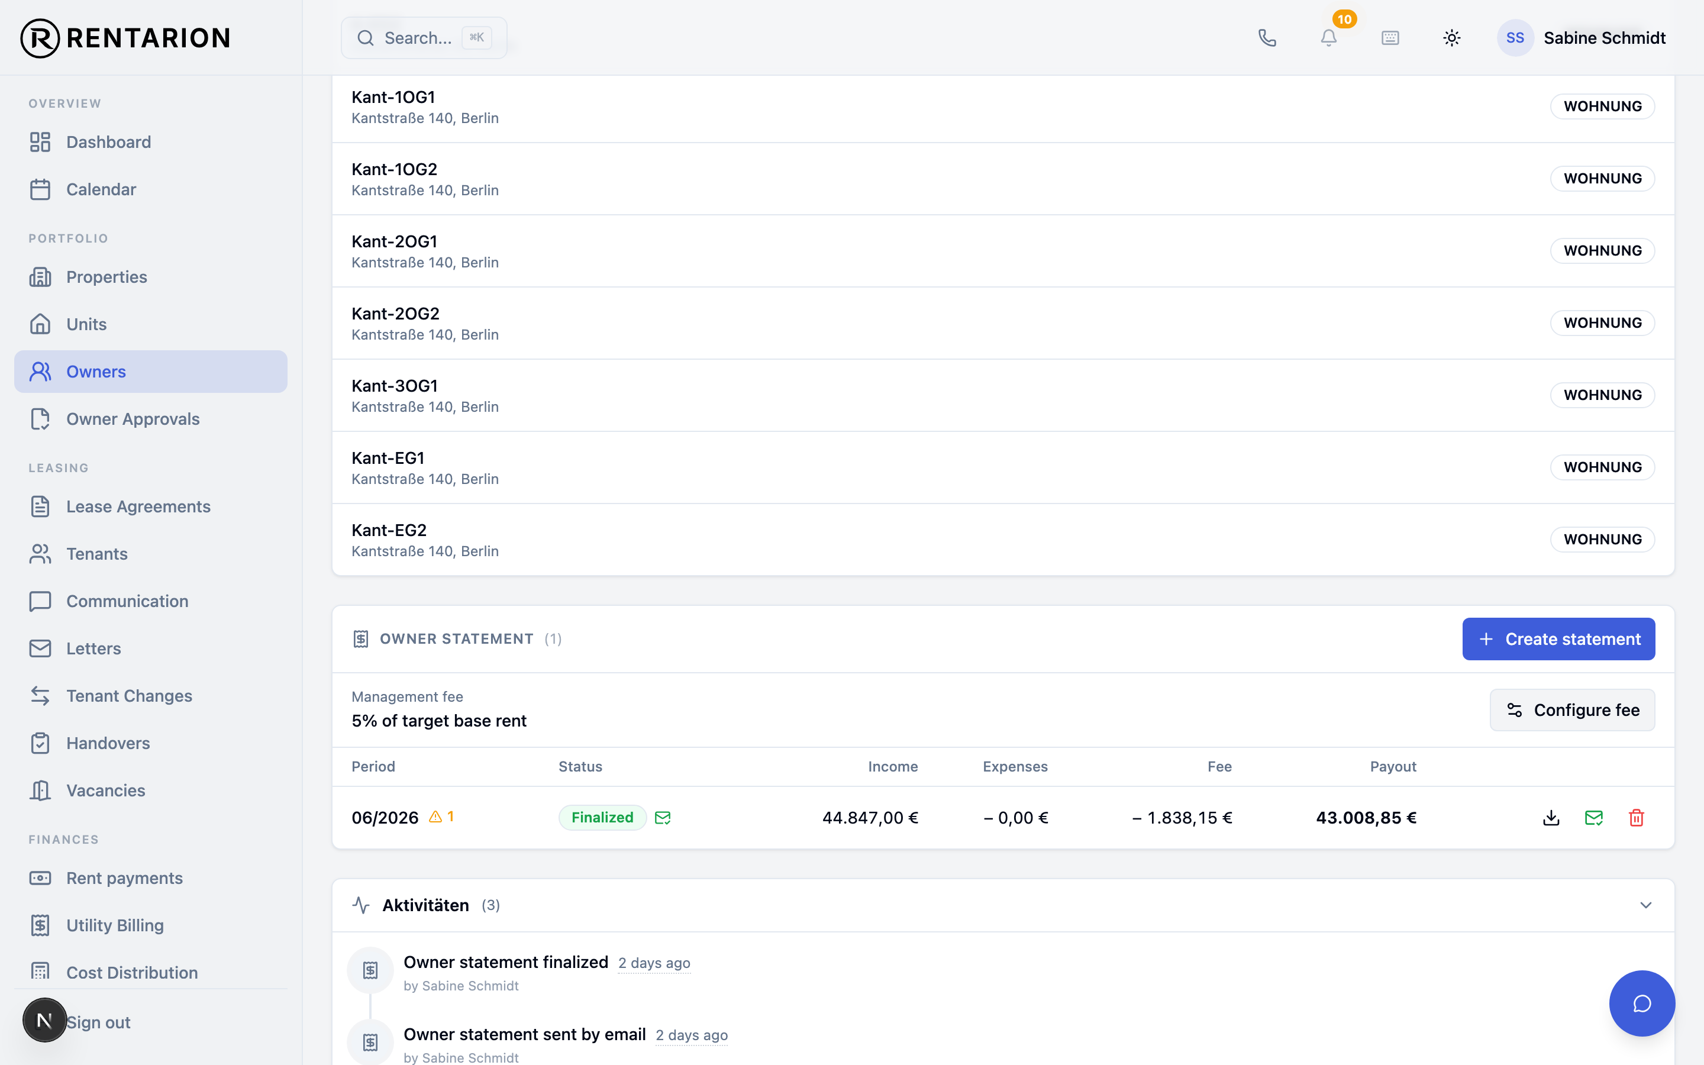Screen dimensions: 1704x1065
Task: Open unit Kant-1OG1 row
Action: coord(1003,107)
